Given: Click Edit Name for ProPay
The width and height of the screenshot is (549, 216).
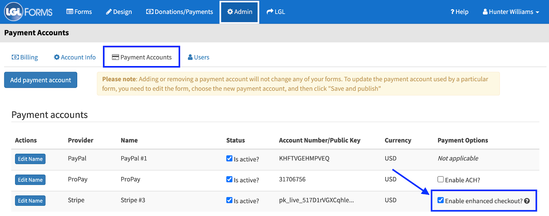Looking at the screenshot, I should click(30, 180).
